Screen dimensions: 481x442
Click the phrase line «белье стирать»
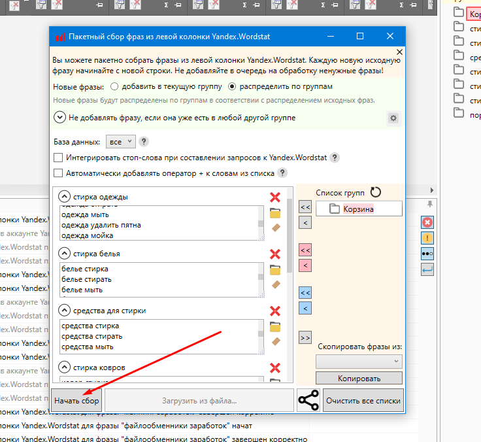pyautogui.click(x=86, y=279)
